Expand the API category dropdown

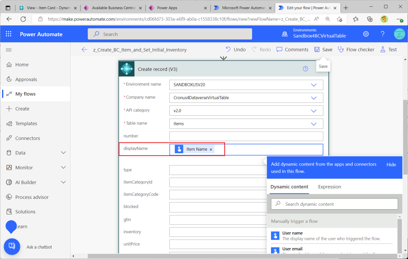coord(314,111)
